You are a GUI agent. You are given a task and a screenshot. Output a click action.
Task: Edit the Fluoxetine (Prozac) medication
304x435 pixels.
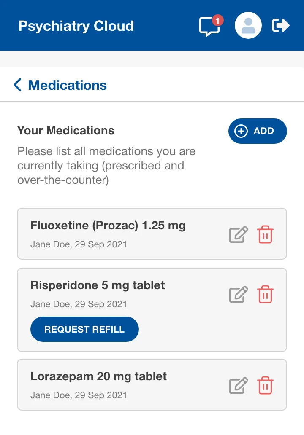tap(239, 234)
